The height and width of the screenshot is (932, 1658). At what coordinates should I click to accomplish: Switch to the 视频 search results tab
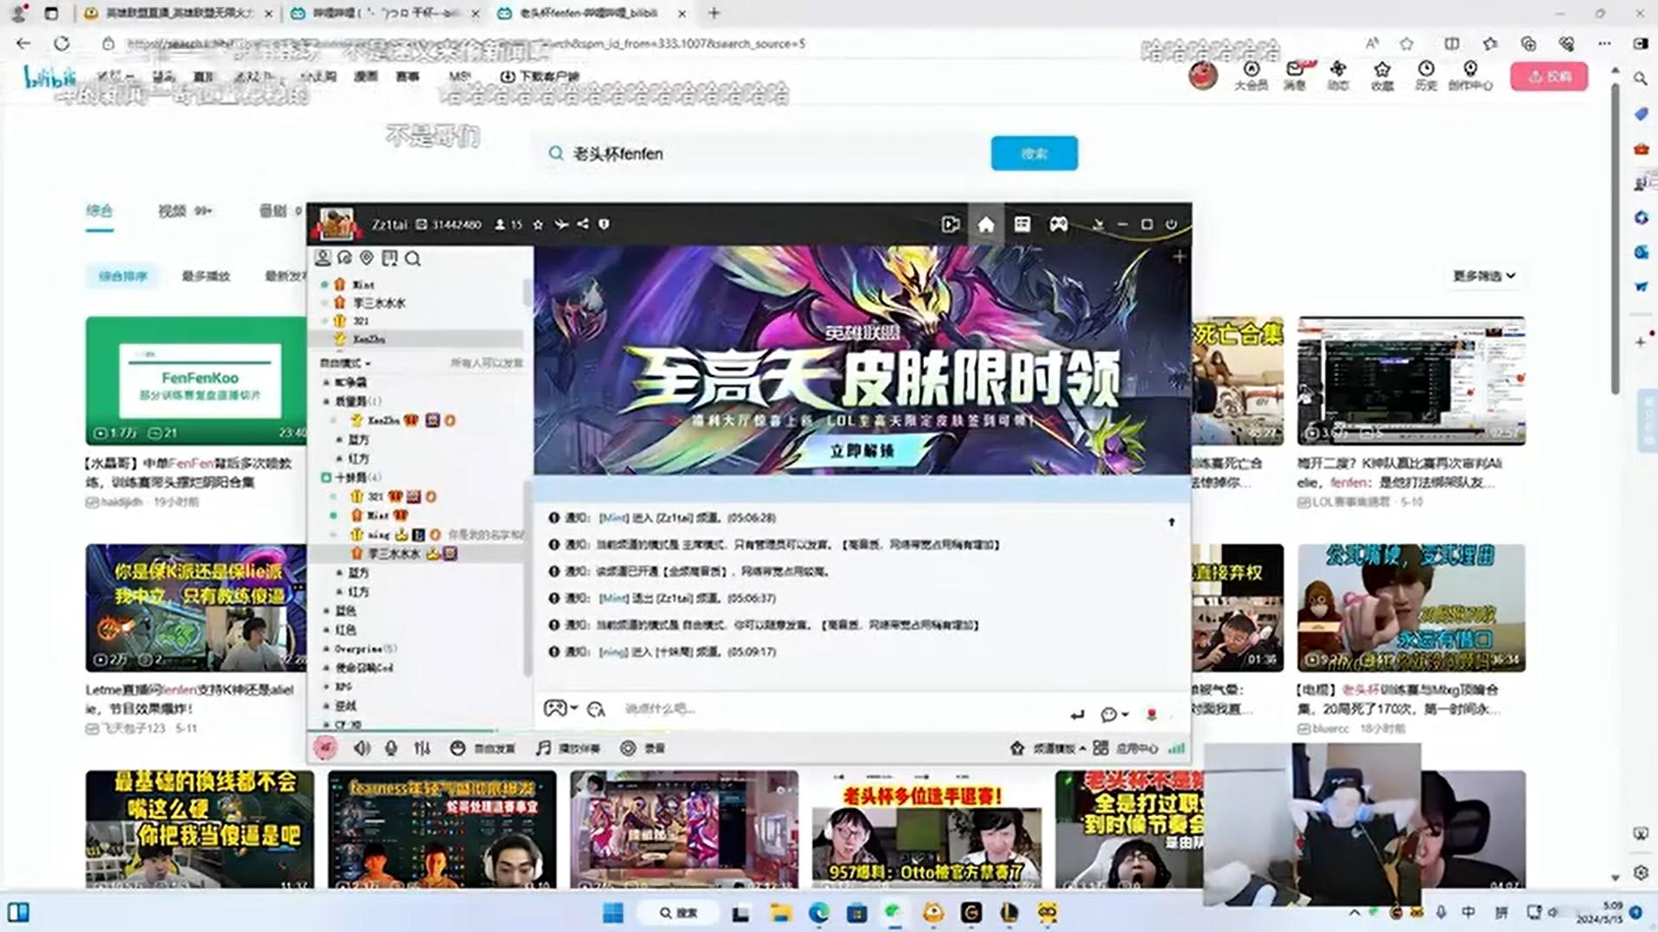click(172, 211)
